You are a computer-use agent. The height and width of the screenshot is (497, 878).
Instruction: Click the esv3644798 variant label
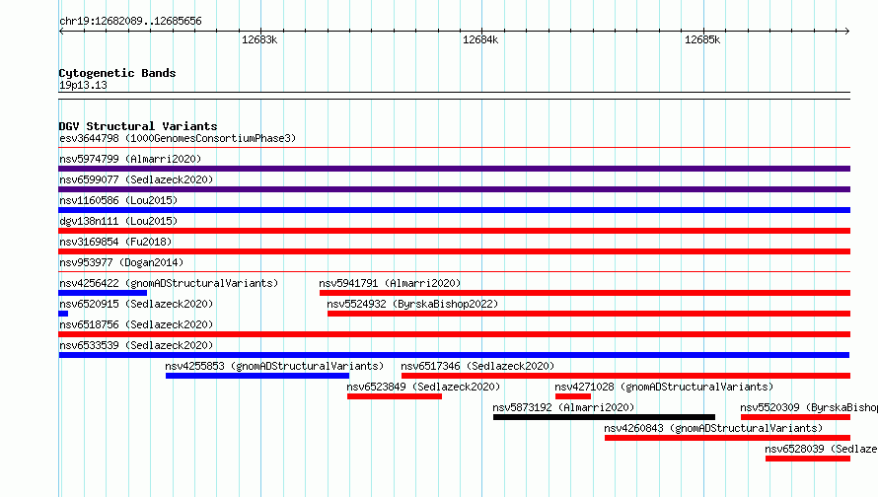178,138
